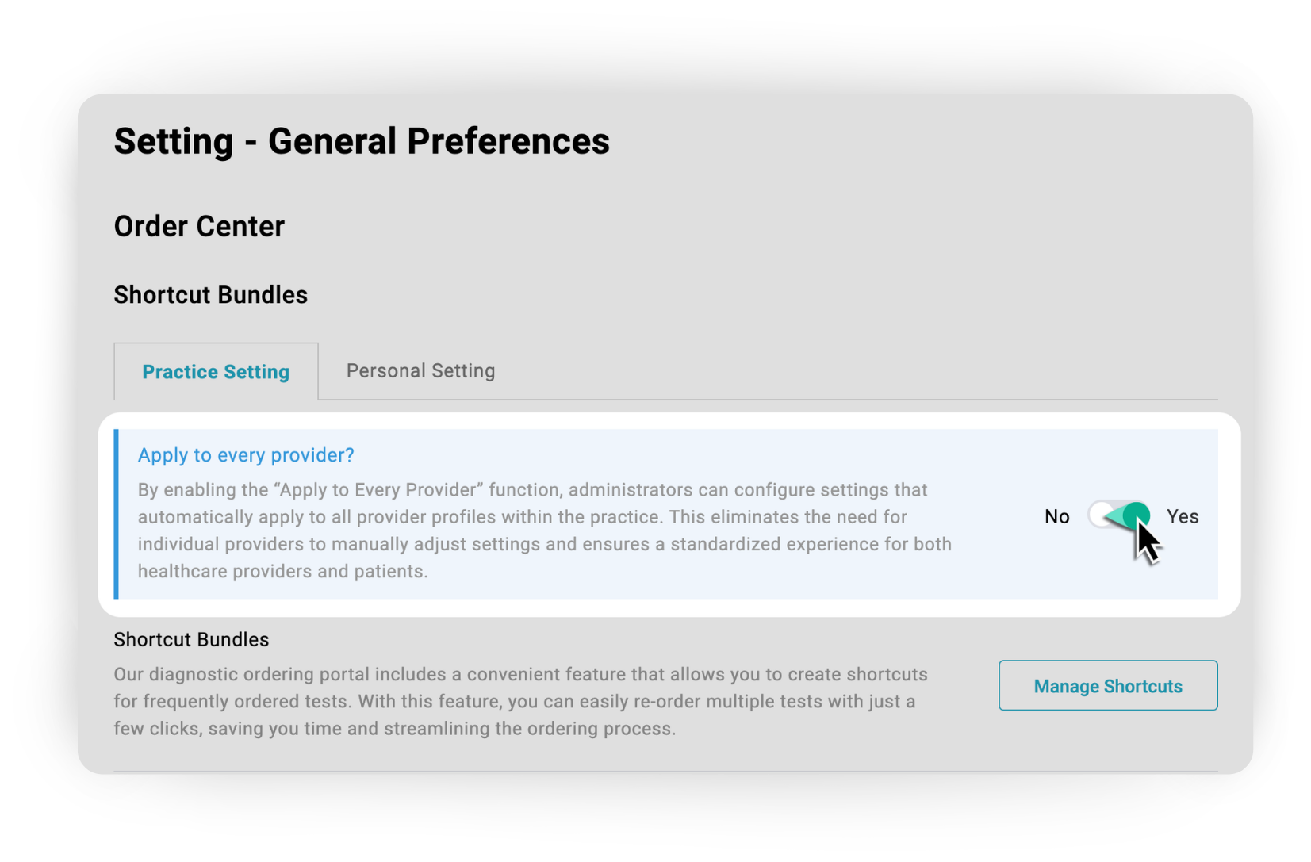Click the Apply to Every Provider description paragraph
1311x862 pixels.
544,531
